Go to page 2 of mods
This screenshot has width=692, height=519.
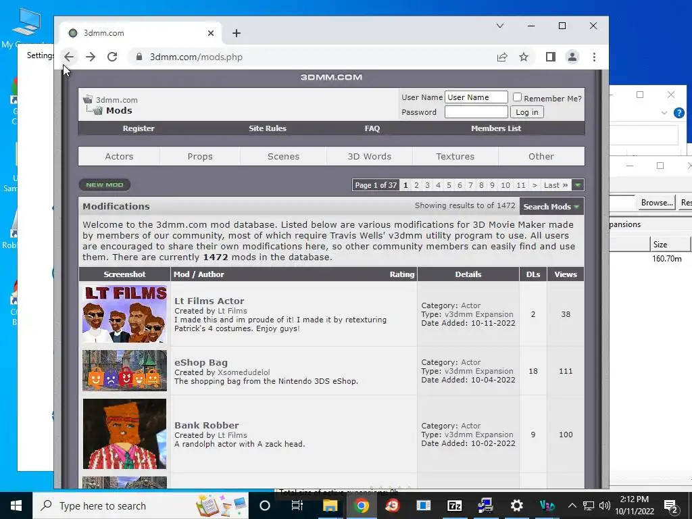pyautogui.click(x=416, y=185)
